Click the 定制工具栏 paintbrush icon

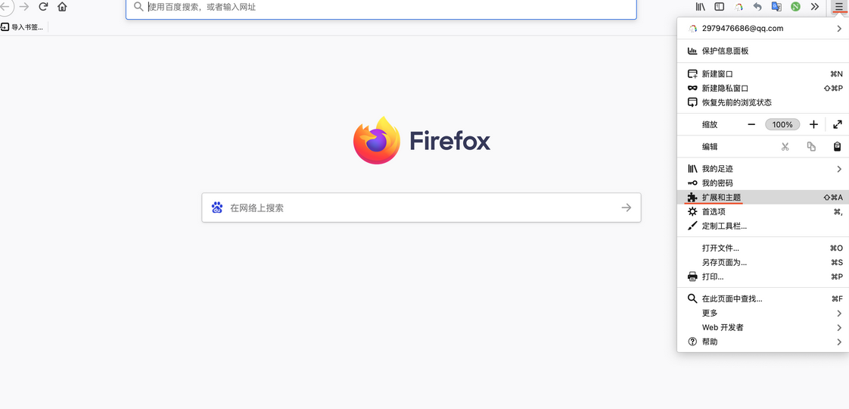(x=692, y=226)
